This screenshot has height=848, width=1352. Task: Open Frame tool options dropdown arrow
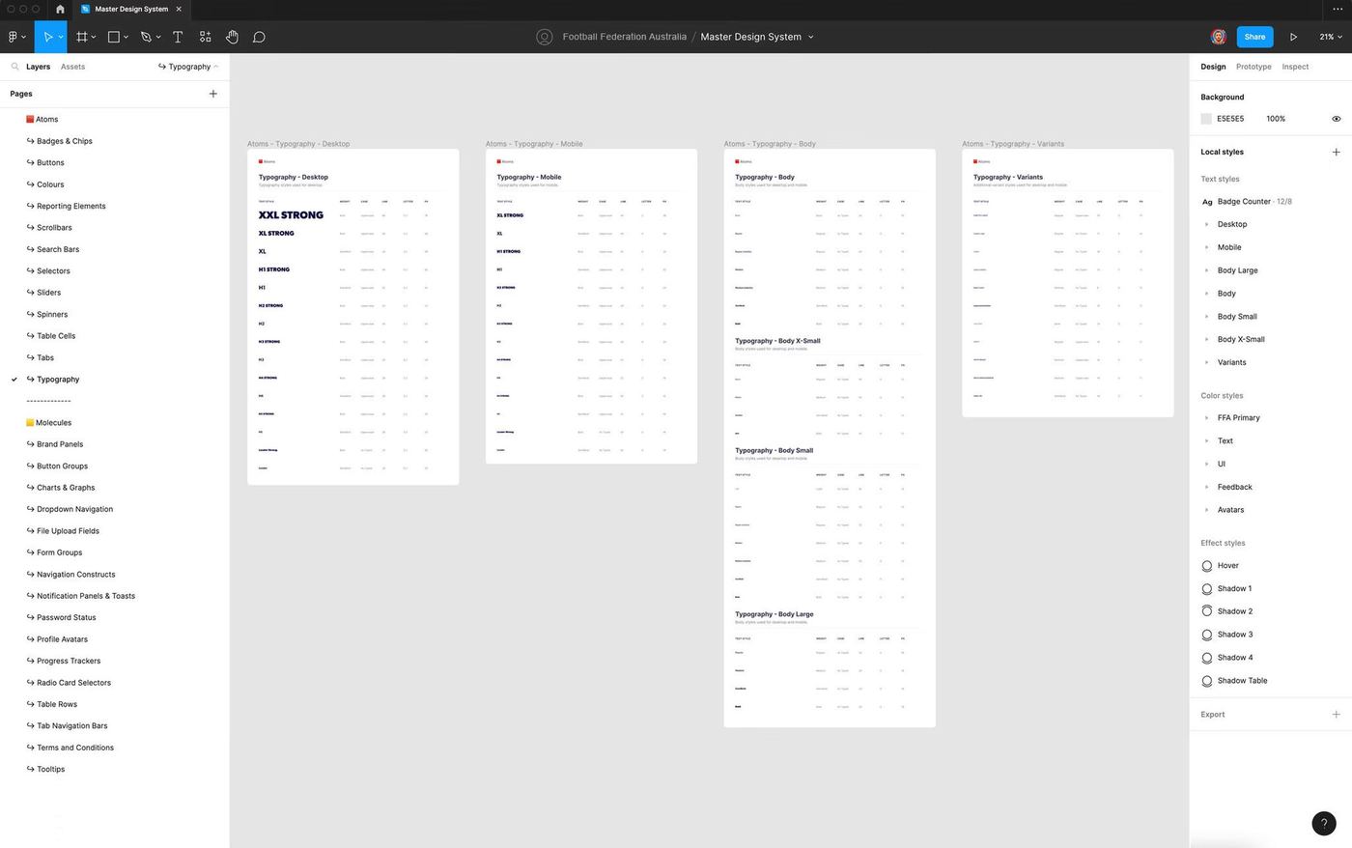[x=94, y=37]
